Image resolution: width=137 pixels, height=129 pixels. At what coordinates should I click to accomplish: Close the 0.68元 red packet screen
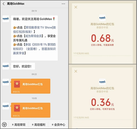tap(76, 7)
